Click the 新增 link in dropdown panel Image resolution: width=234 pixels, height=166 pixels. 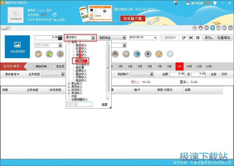[105, 104]
